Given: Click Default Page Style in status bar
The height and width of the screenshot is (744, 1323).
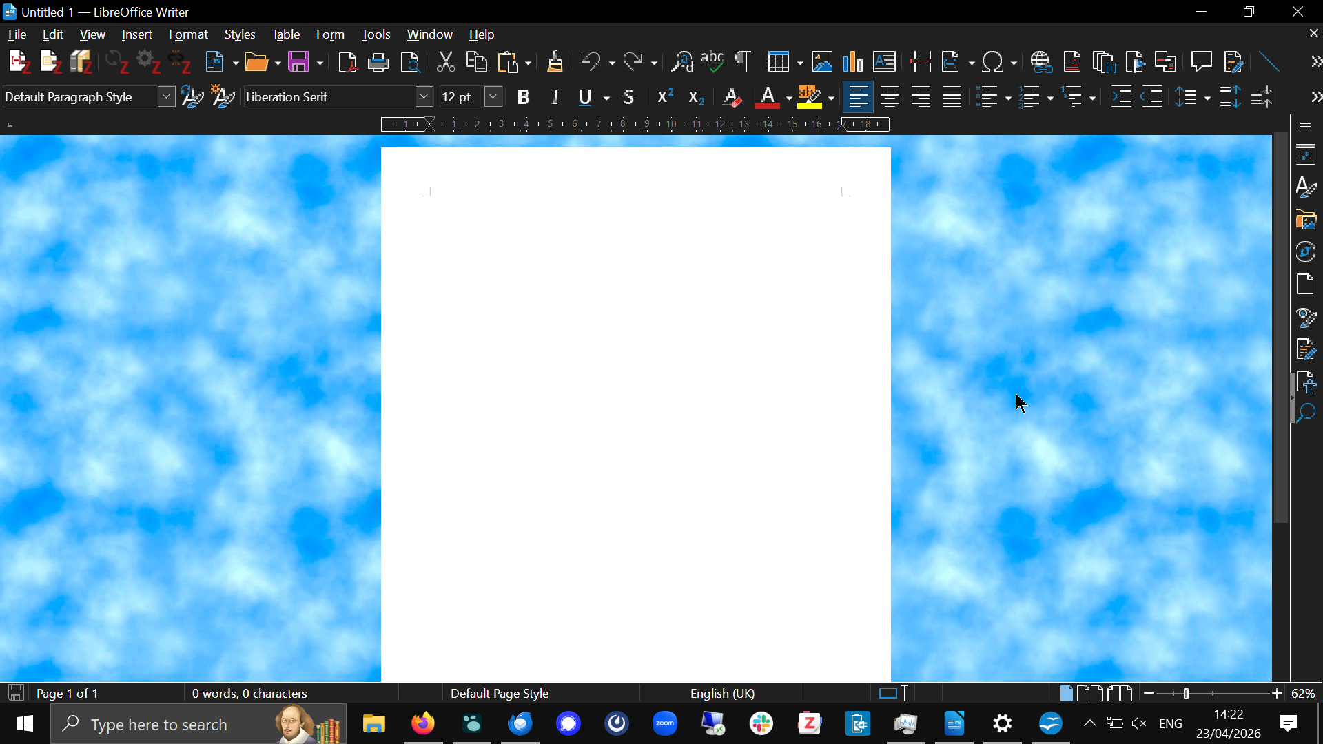Looking at the screenshot, I should click(500, 693).
